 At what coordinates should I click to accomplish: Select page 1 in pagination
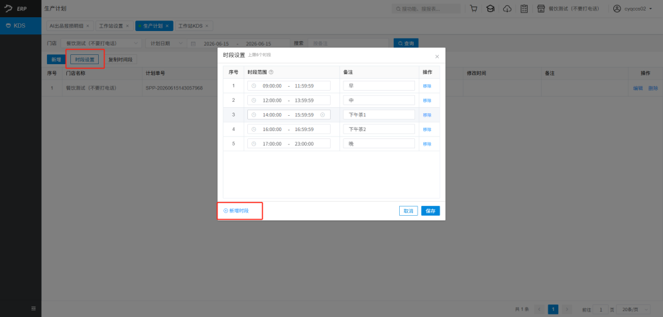coord(553,310)
